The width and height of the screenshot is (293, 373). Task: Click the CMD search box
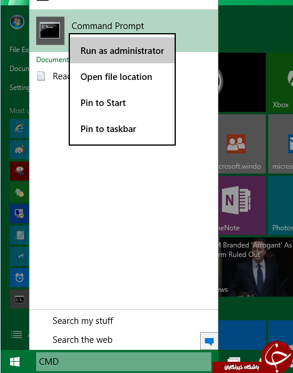tap(124, 362)
